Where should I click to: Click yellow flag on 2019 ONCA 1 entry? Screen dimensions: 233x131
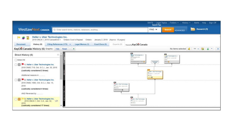click(22, 99)
